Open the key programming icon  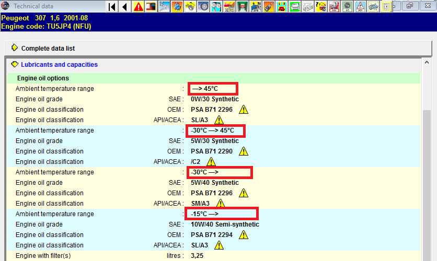[x=216, y=6]
